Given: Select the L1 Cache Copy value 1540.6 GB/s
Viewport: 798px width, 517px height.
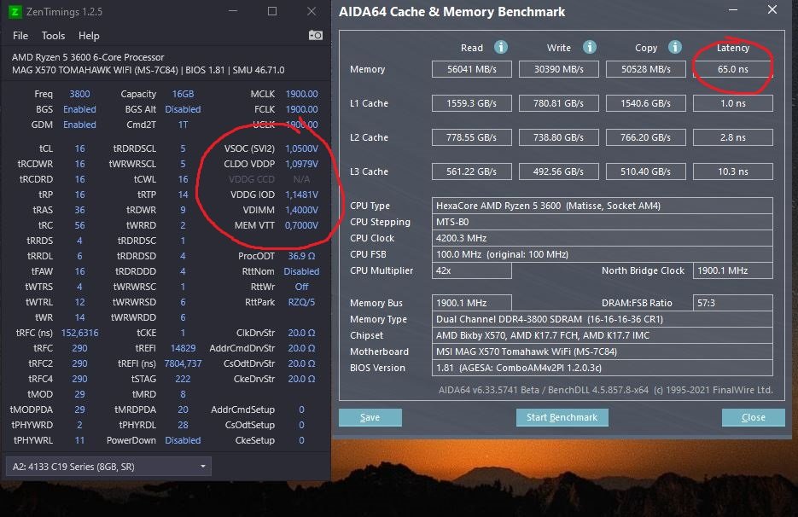Looking at the screenshot, I should 646,103.
